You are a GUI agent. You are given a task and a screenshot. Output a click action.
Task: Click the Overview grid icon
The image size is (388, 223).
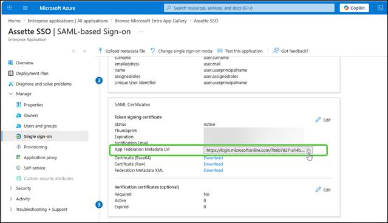tap(11, 63)
